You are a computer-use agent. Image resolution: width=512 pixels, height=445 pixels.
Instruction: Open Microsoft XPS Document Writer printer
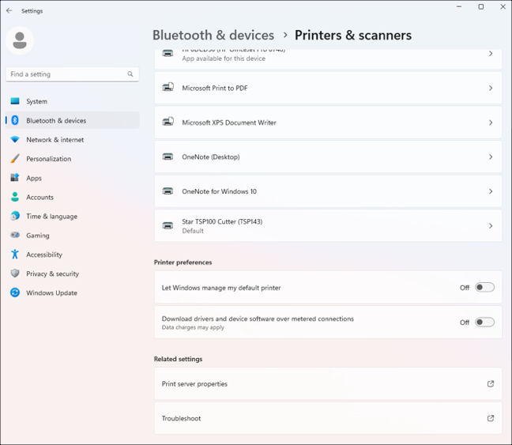tap(328, 123)
